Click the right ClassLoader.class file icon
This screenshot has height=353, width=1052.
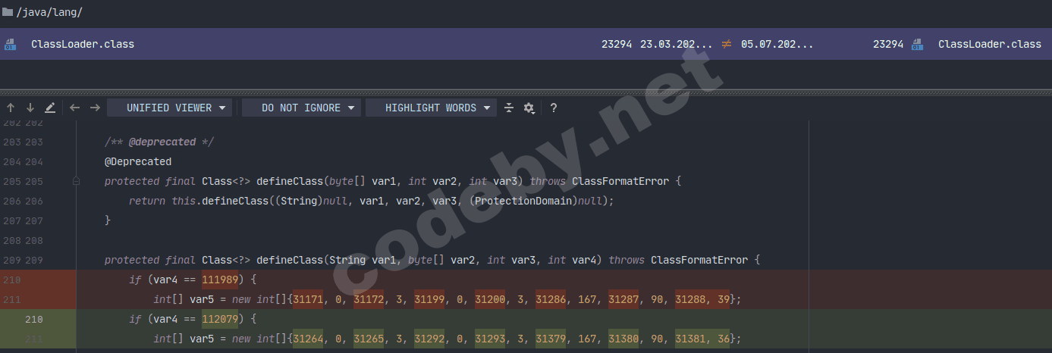(918, 44)
